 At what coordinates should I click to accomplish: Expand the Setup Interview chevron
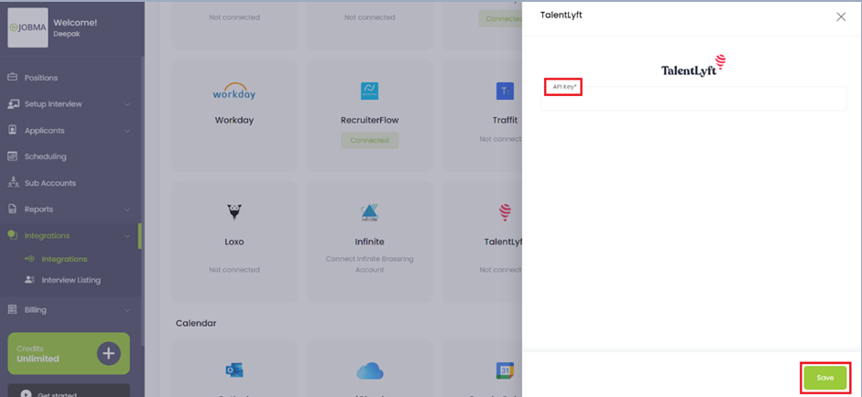(127, 104)
